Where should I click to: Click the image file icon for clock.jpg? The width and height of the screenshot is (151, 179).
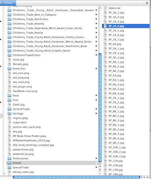coord(10,60)
